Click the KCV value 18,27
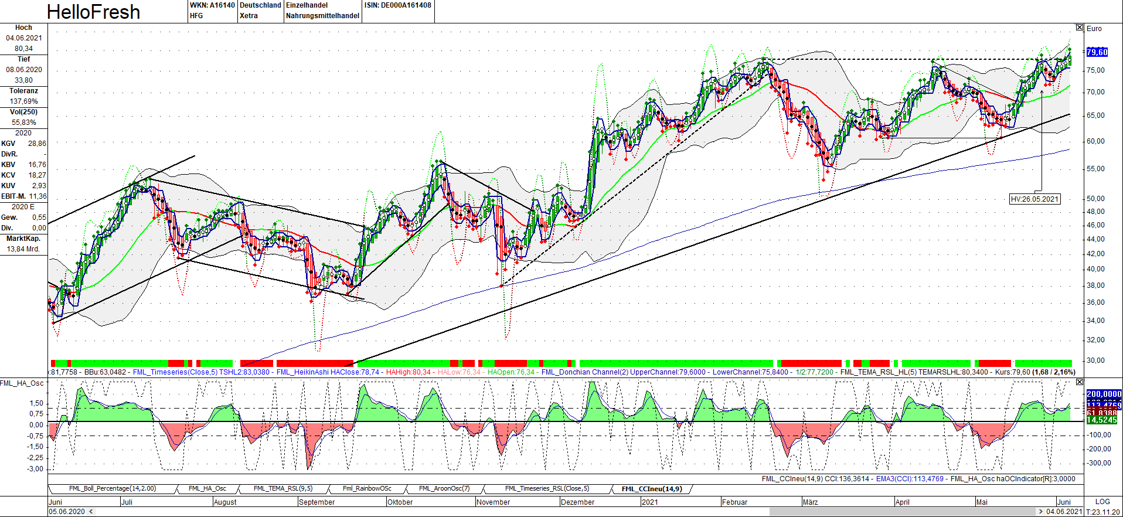The image size is (1123, 517). [x=37, y=175]
